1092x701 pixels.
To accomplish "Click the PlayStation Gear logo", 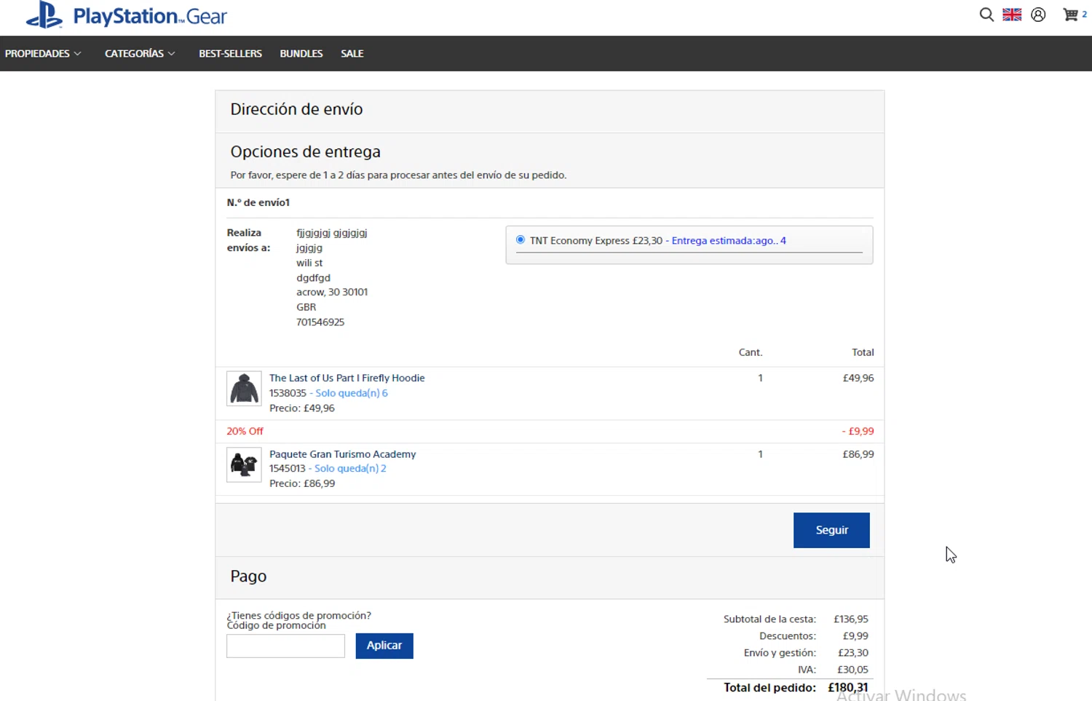I will point(126,16).
